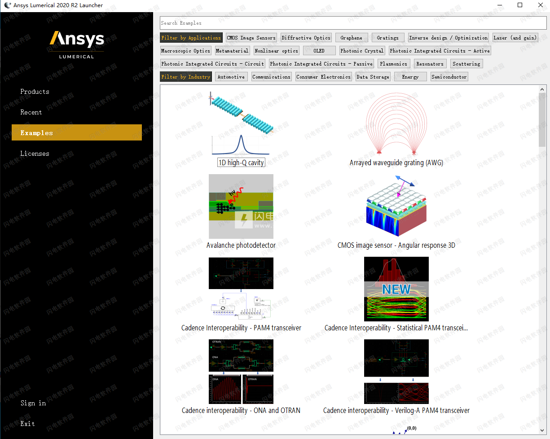The width and height of the screenshot is (550, 439).
Task: Click the examples list scroll-down arrow
Action: click(x=542, y=430)
